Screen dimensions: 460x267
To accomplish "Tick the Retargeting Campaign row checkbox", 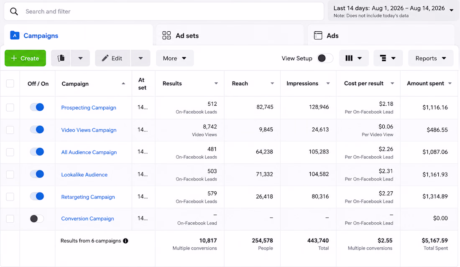I will tap(10, 197).
